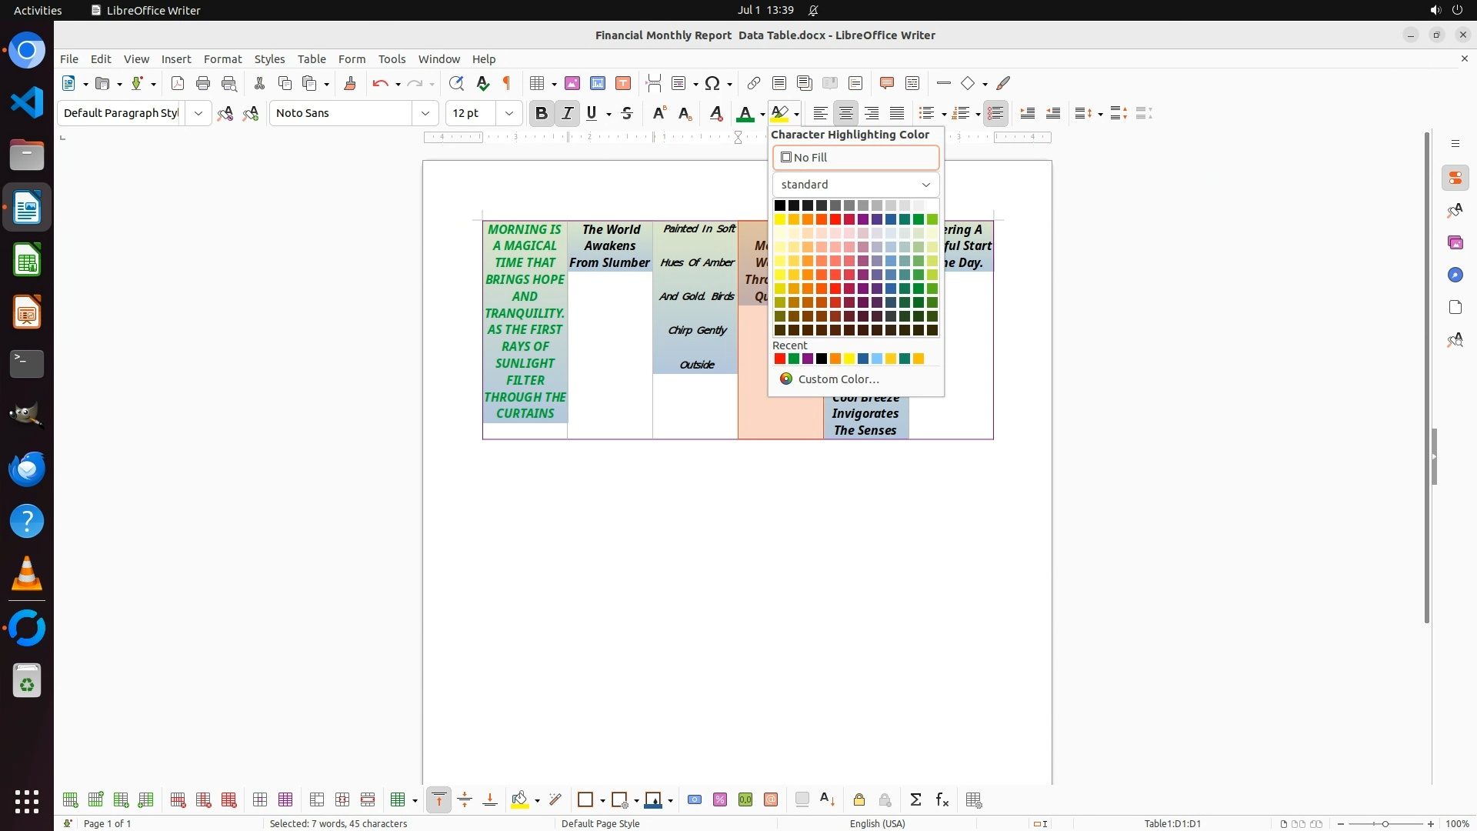Open the Noto Sans font name dropdown
The image size is (1477, 831).
coord(425,113)
